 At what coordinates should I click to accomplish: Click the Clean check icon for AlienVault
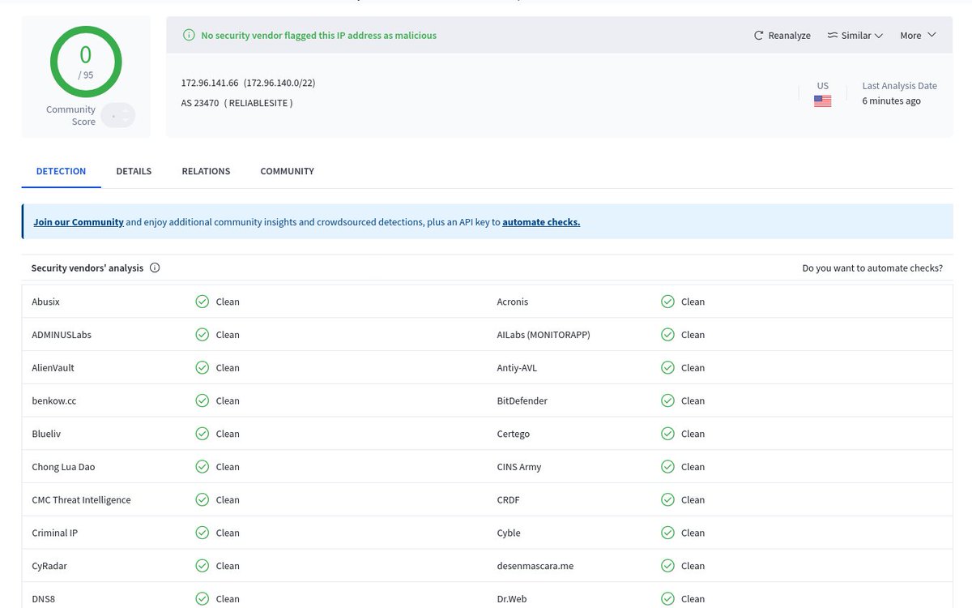pyautogui.click(x=202, y=368)
